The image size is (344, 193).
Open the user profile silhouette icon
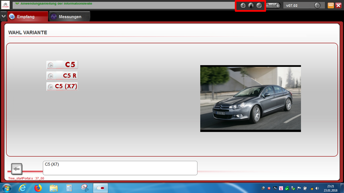click(x=251, y=5)
